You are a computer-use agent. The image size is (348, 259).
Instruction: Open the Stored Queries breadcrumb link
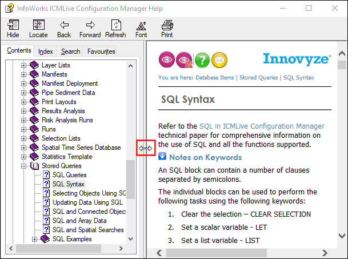258,78
